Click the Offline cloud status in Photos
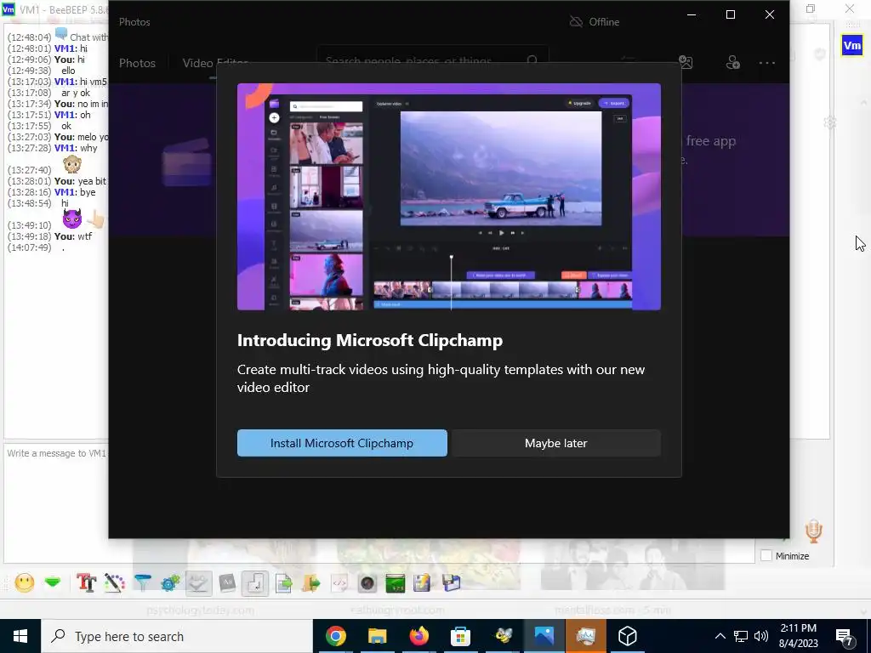The width and height of the screenshot is (871, 653). [595, 21]
